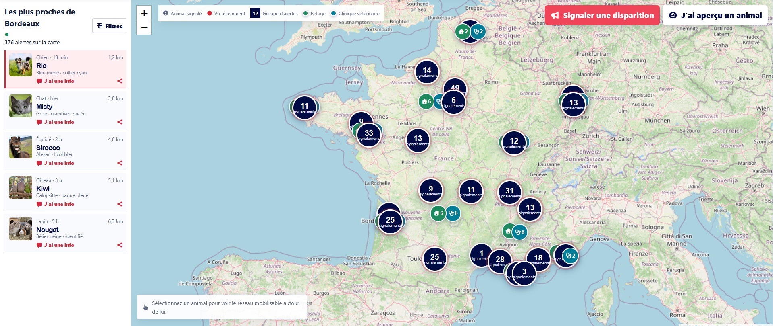Click J'ai une info for Nougat
The image size is (773, 326).
pyautogui.click(x=55, y=245)
